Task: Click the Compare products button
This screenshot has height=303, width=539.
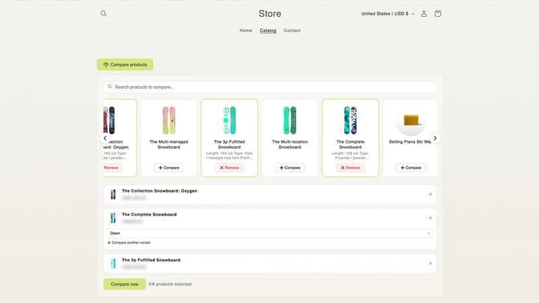Action: click(125, 65)
